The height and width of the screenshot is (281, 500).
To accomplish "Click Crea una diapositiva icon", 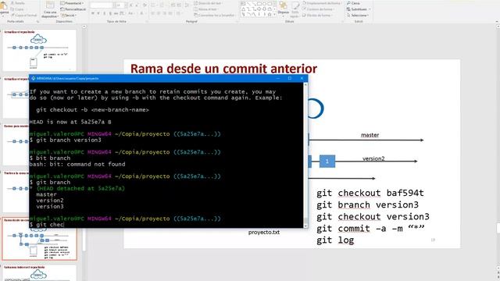I will click(50, 5).
